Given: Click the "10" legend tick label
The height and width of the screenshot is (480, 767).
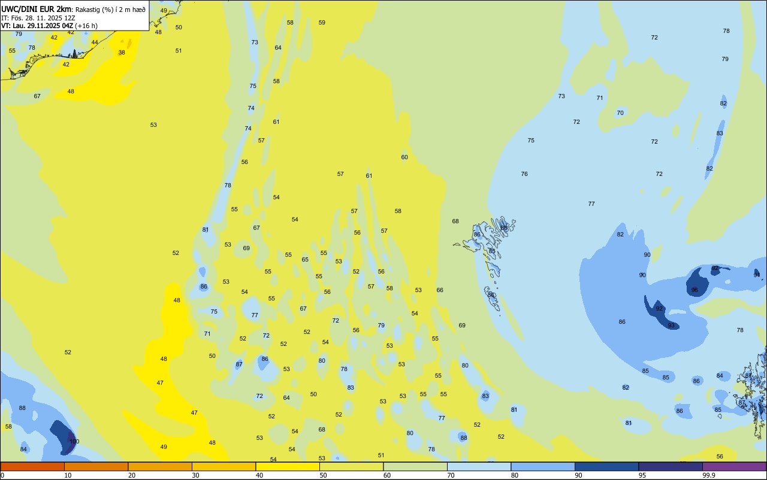Looking at the screenshot, I should click(x=68, y=475).
